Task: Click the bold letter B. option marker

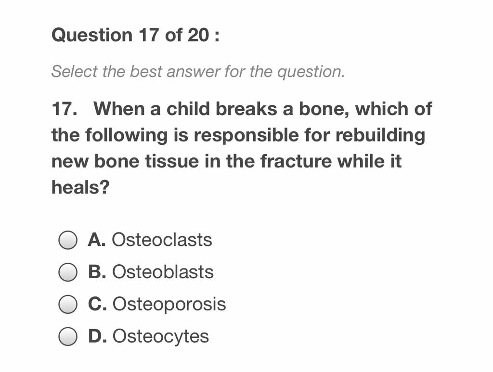Action: [97, 272]
